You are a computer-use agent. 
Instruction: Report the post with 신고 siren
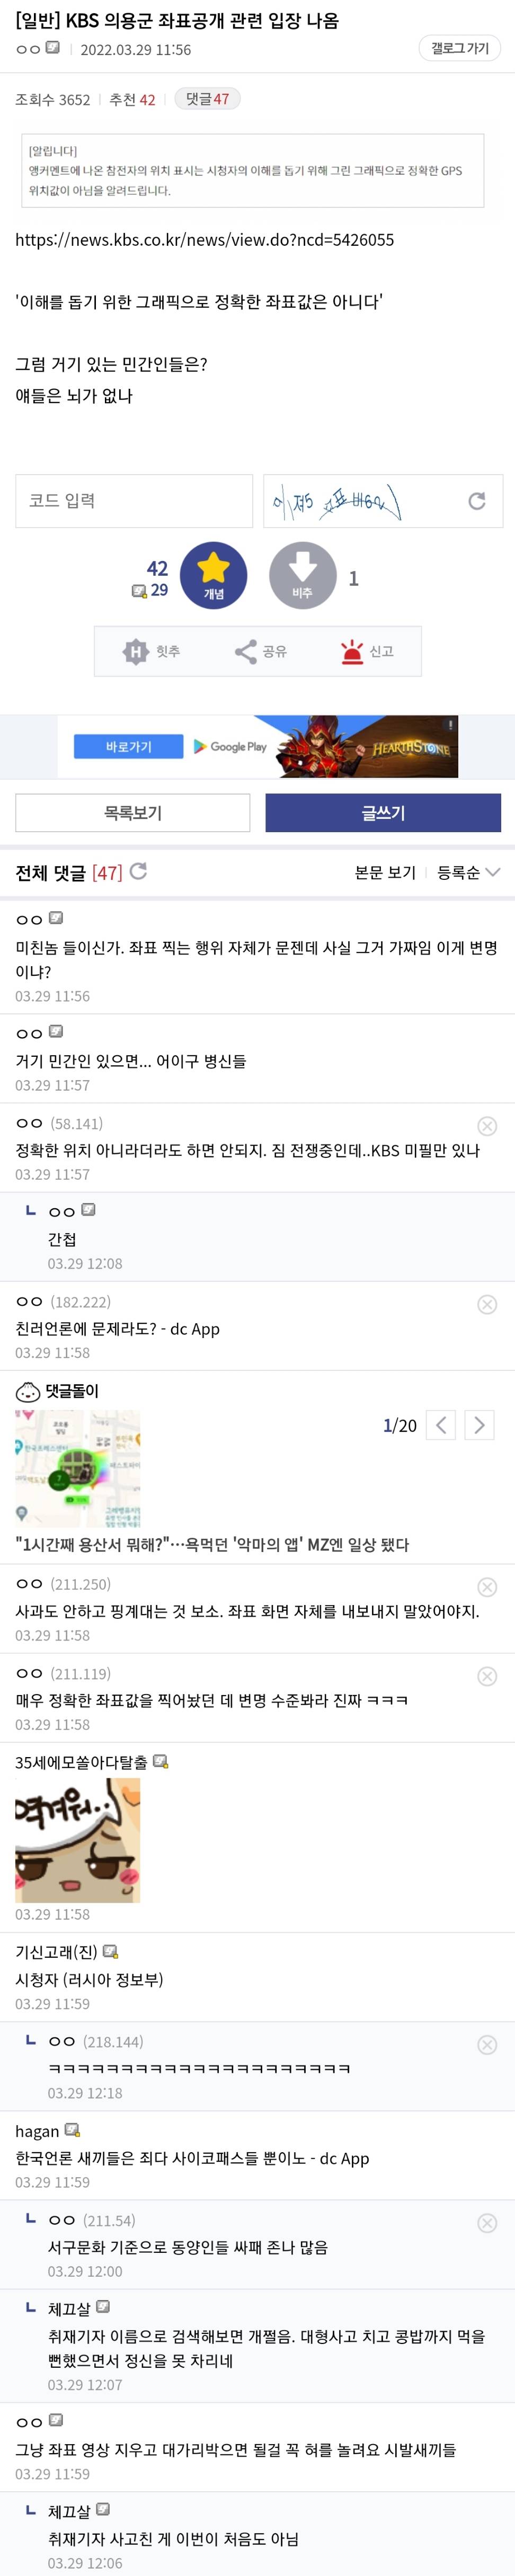(x=367, y=652)
